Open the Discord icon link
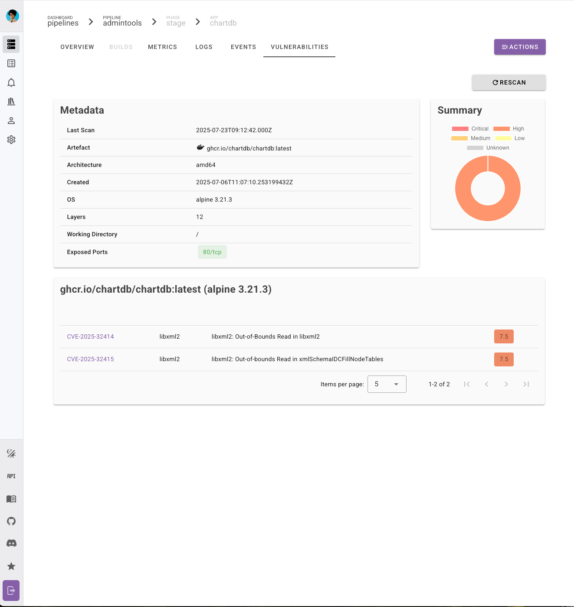Screen dimensions: 574x607 click(x=11, y=543)
